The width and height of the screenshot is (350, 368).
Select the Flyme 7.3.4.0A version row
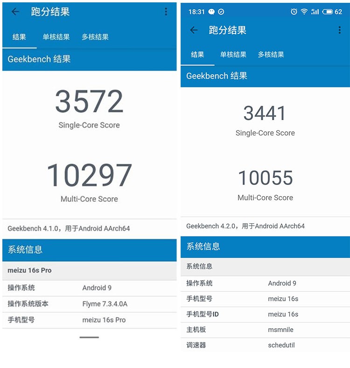90,304
